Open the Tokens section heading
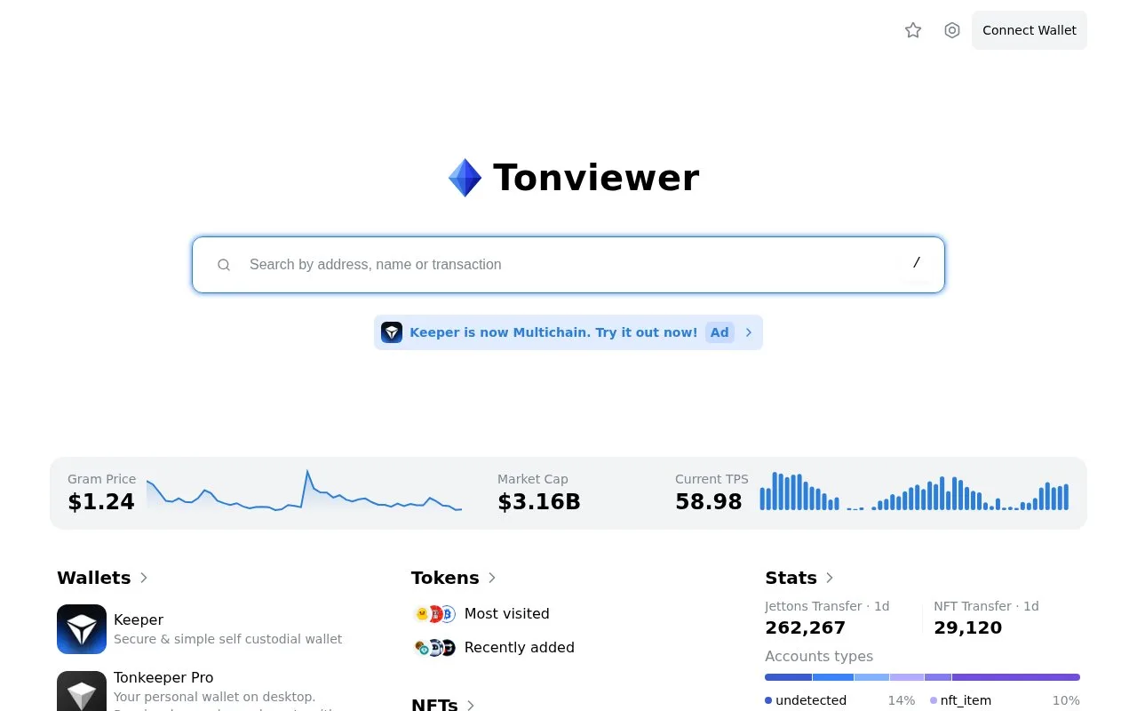The height and width of the screenshot is (711, 1137). click(445, 578)
